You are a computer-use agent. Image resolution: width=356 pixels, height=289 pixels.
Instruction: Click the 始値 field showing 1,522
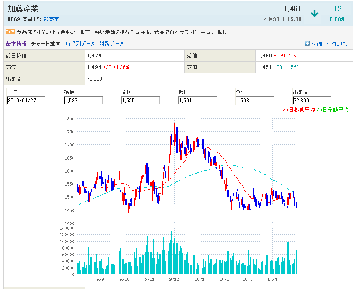[x=83, y=101]
